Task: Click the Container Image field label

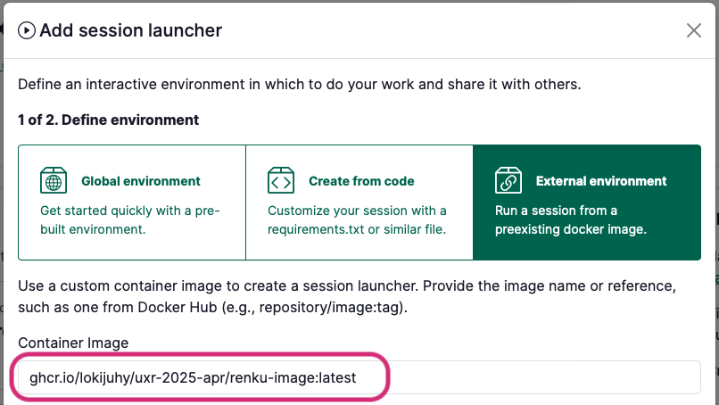Action: coord(73,343)
